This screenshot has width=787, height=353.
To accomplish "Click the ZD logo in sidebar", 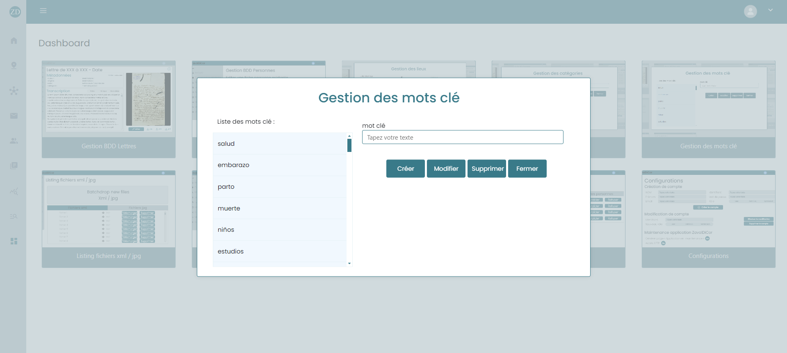I will pyautogui.click(x=15, y=12).
